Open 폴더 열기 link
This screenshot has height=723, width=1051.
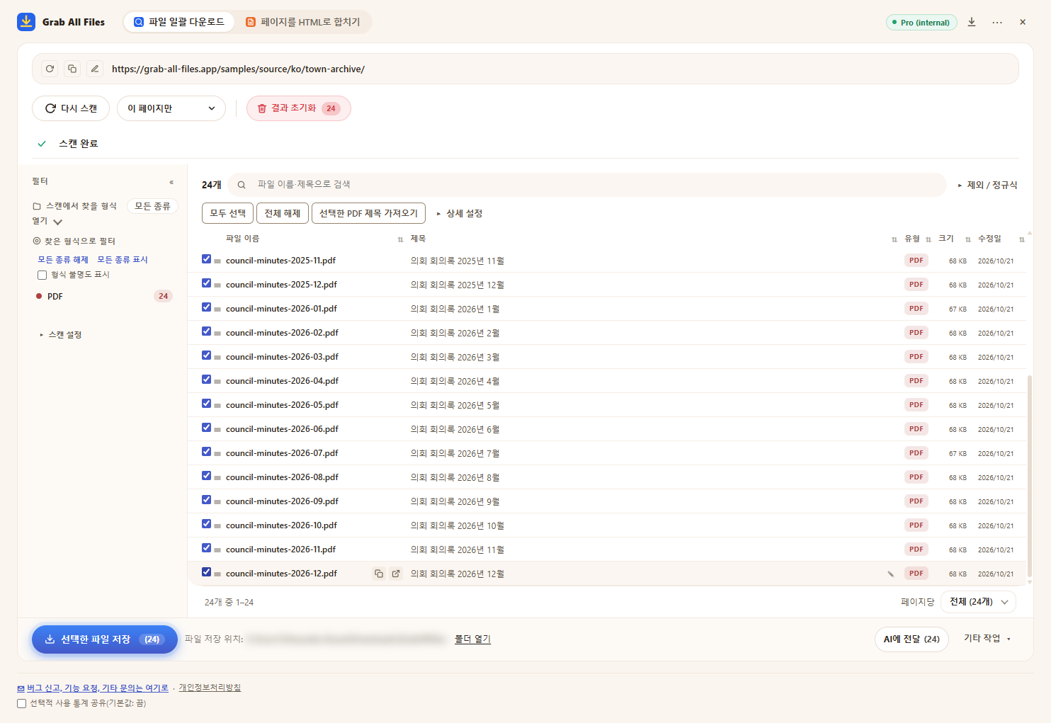(x=472, y=639)
